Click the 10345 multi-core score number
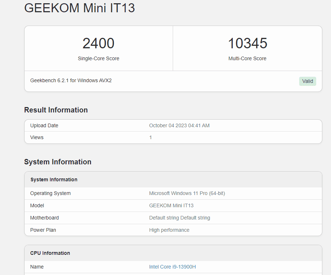331x275 pixels. [248, 44]
